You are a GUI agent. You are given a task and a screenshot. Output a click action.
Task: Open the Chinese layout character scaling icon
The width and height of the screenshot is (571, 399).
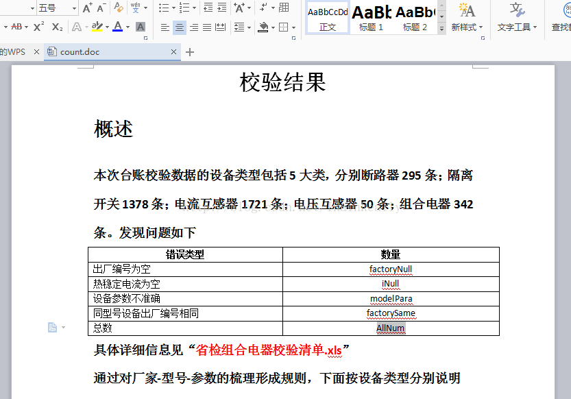pos(240,8)
